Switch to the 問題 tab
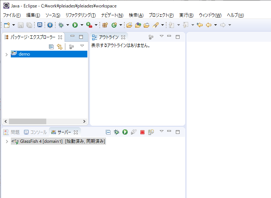271x198 pixels. coord(12,132)
